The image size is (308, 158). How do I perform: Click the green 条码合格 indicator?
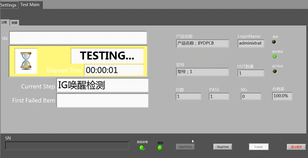[x=142, y=148]
